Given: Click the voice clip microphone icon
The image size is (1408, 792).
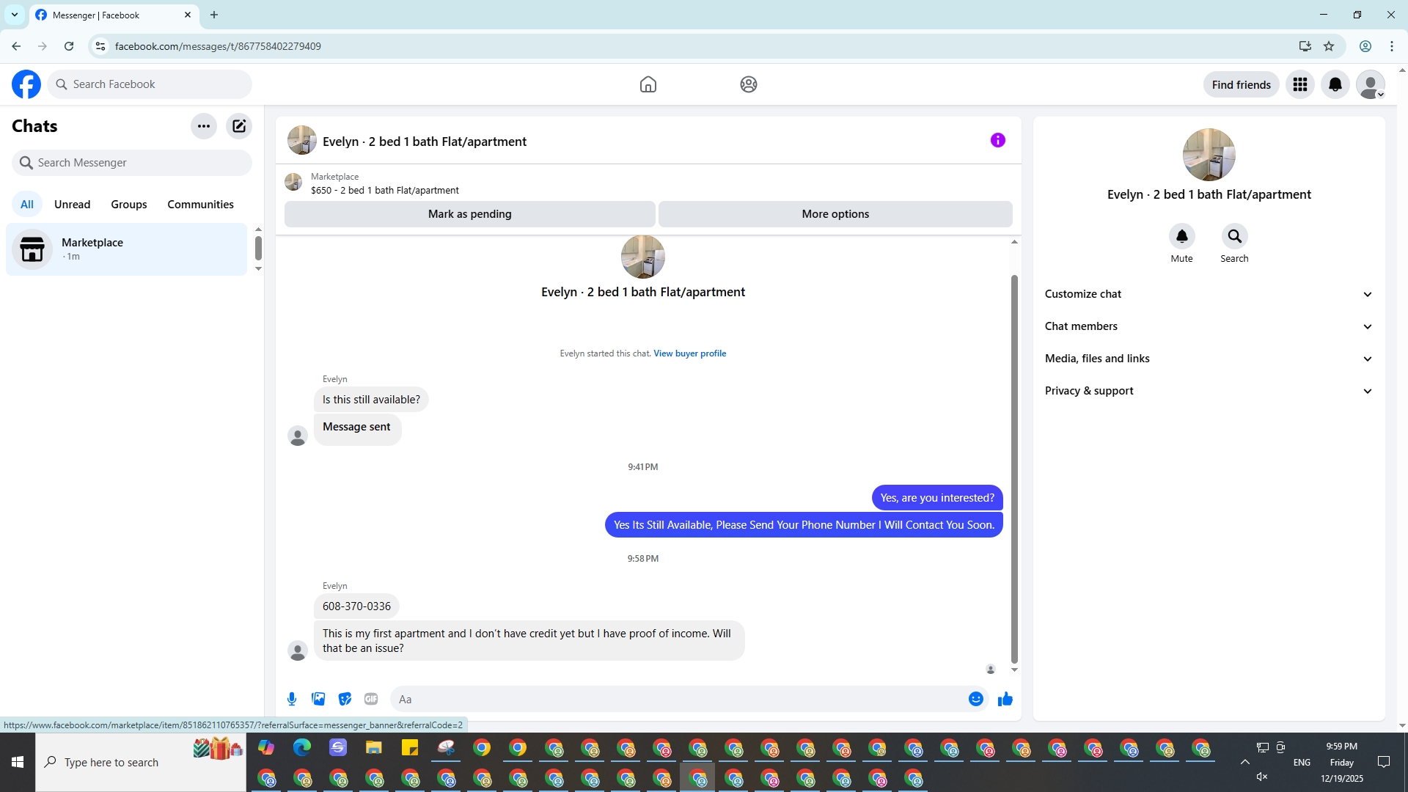Looking at the screenshot, I should tap(292, 699).
